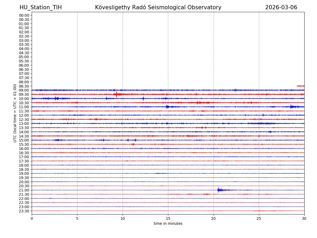Click the short red segment at 08:30 row end
Image resolution: width=317 pixels, height=238 pixels.
pyautogui.click(x=300, y=86)
